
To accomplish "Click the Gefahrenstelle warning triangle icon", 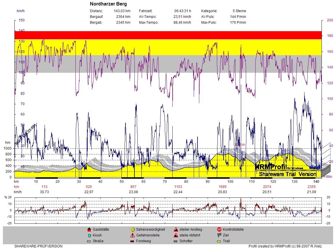I will tap(132, 235).
